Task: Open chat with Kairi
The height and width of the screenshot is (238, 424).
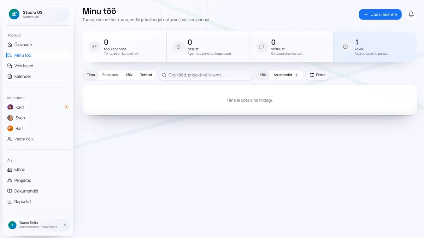Action: point(38,107)
